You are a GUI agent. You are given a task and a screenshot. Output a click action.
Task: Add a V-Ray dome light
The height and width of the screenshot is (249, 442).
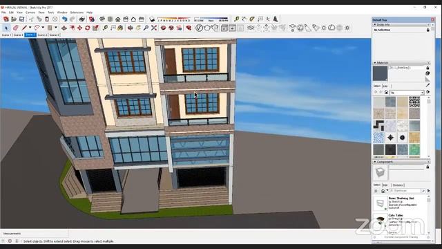tap(331, 28)
